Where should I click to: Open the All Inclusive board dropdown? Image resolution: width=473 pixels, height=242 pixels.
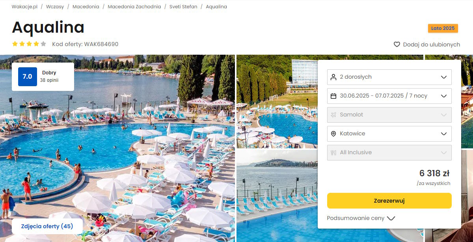coord(389,152)
